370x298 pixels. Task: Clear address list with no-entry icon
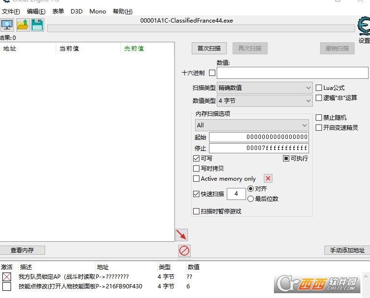pos(184,250)
